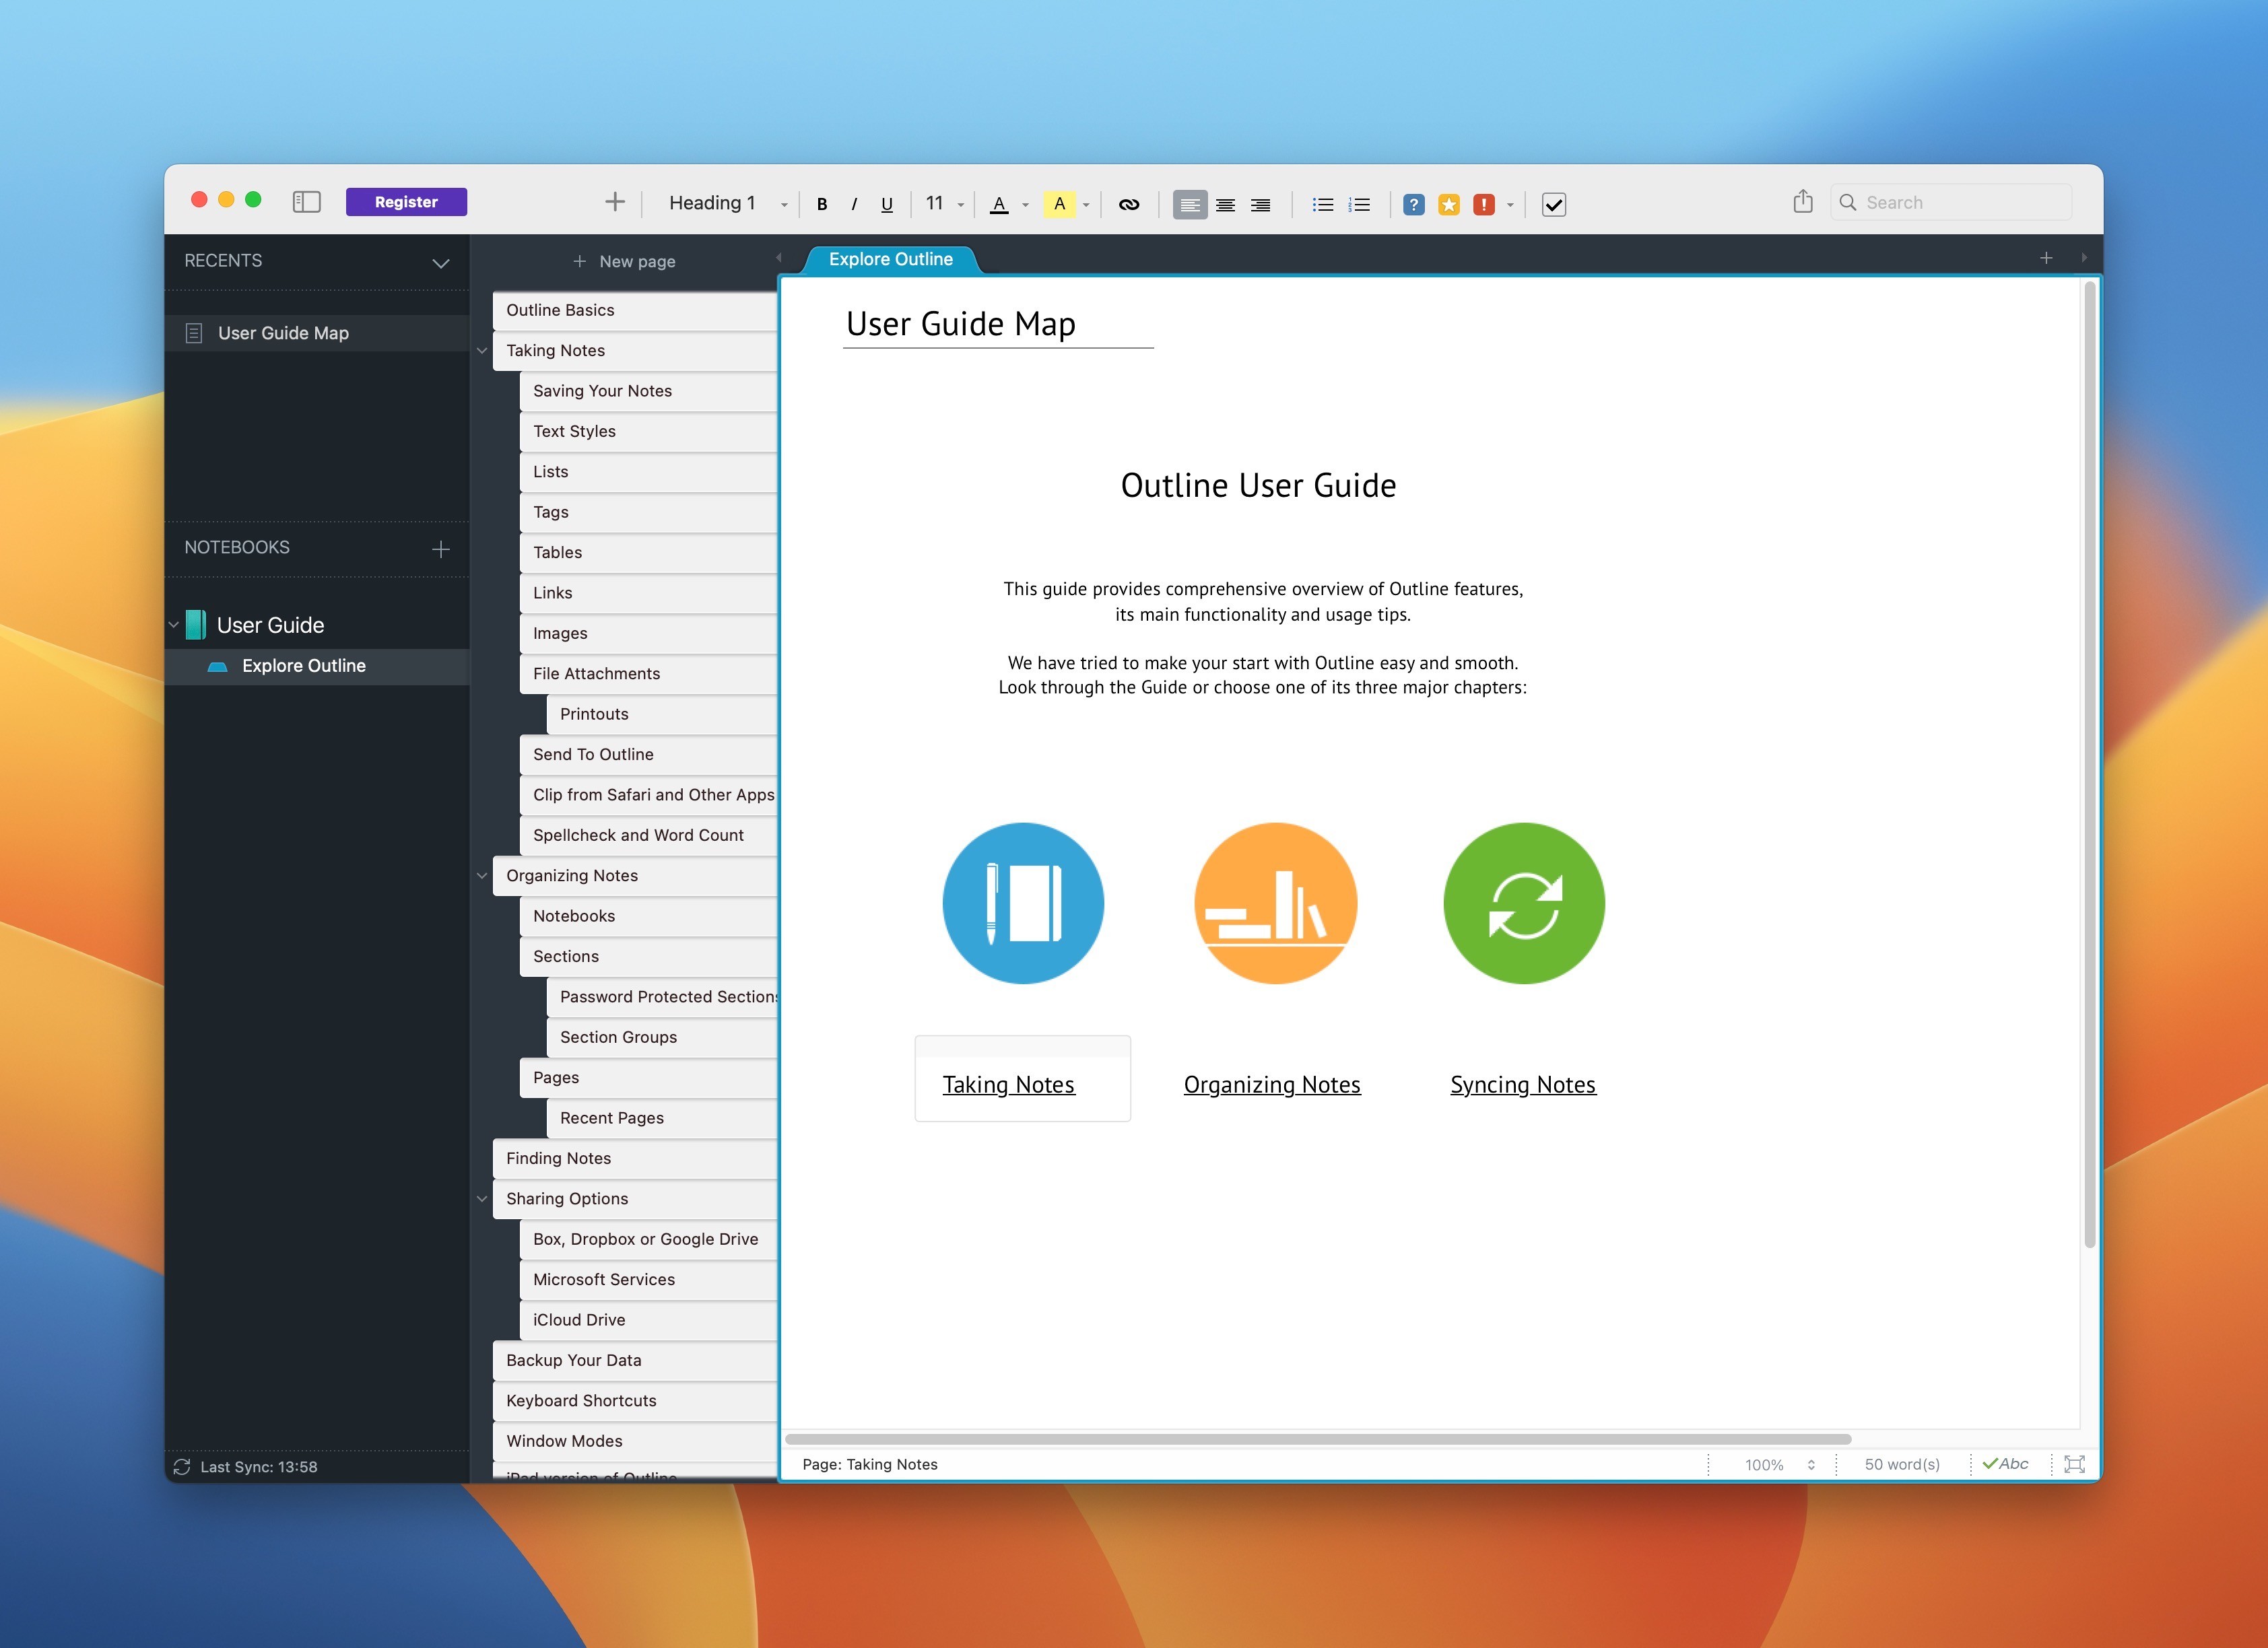Click the User Guide notebook icon
Screen dimensions: 2268x1648
[196, 625]
